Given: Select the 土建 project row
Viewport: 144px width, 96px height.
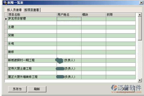Looking at the screenshot, I should (x=70, y=27).
